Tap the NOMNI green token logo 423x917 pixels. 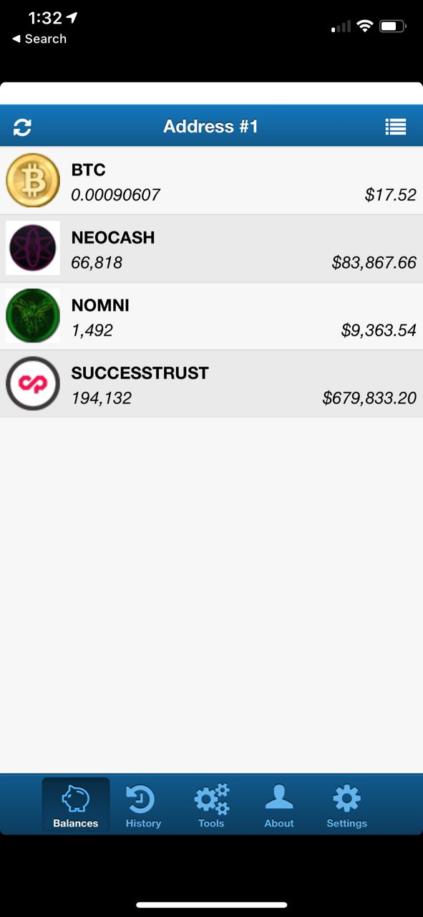(33, 316)
